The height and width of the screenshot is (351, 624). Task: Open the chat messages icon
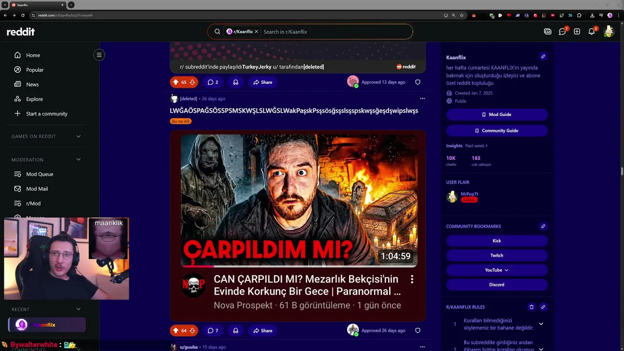[562, 32]
